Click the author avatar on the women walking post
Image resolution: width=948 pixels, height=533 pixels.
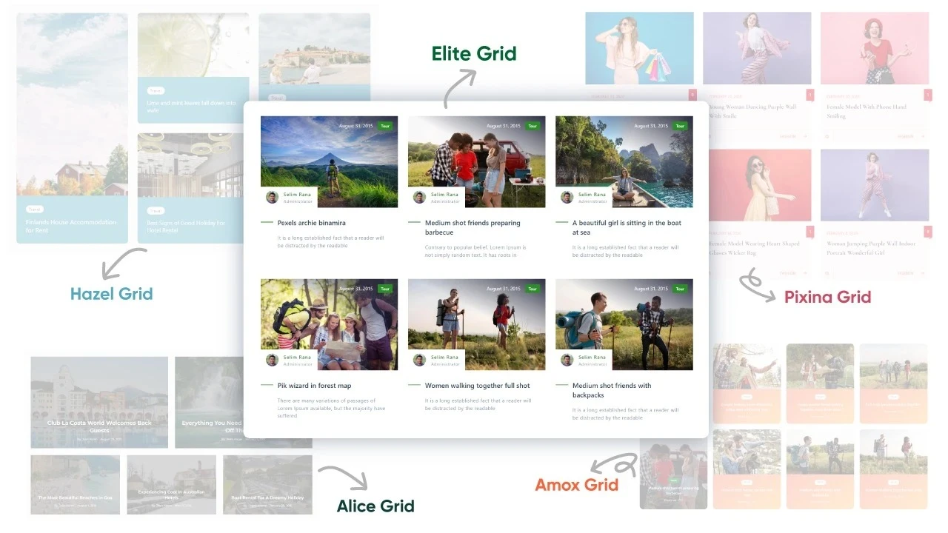pyautogui.click(x=419, y=360)
